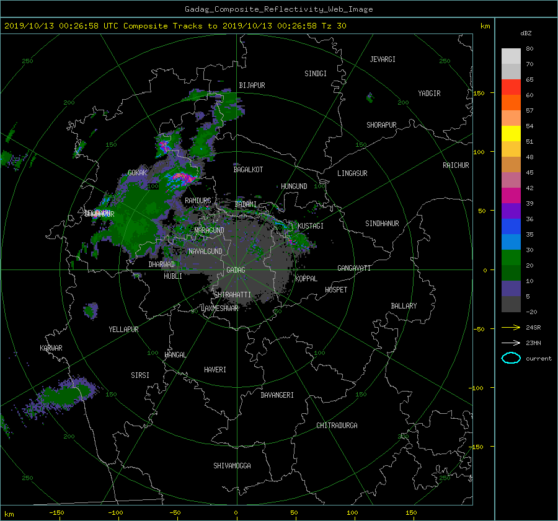The width and height of the screenshot is (558, 521).
Task: Click the KARWAR city label
Action: pos(51,348)
